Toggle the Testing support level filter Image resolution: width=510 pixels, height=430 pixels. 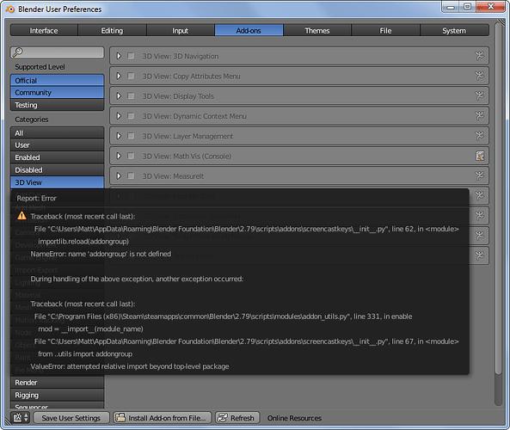click(x=57, y=105)
